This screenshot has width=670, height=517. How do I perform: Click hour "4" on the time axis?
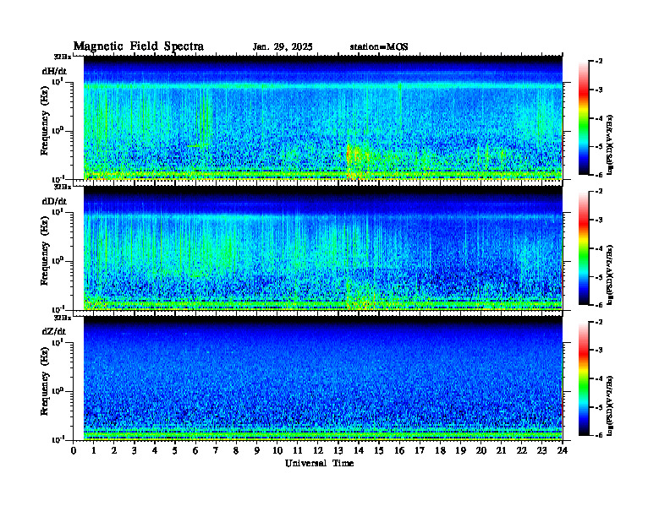155,451
